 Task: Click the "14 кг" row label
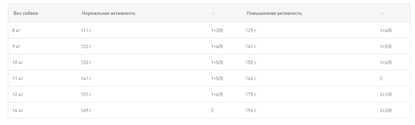pyautogui.click(x=18, y=111)
